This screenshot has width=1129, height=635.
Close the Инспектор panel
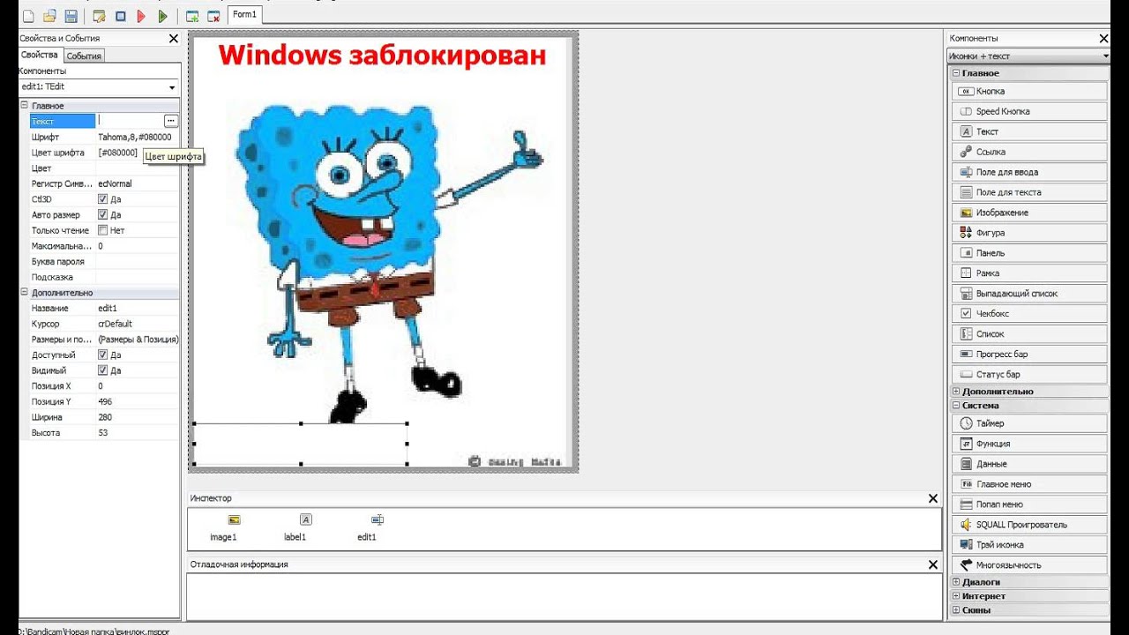click(x=933, y=499)
